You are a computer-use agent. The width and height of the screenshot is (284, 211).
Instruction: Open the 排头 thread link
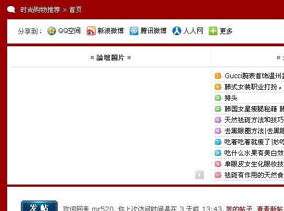point(231,98)
